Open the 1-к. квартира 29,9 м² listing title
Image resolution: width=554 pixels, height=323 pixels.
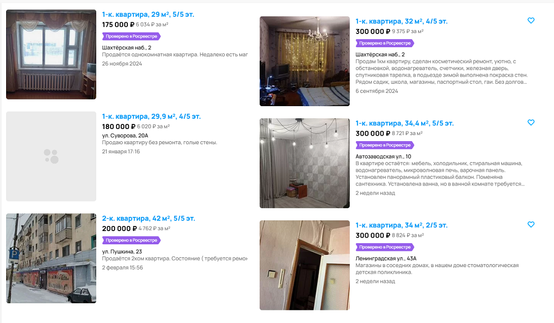coord(151,117)
